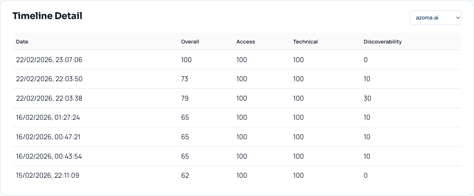Click the Discoverability column header

[x=382, y=42]
